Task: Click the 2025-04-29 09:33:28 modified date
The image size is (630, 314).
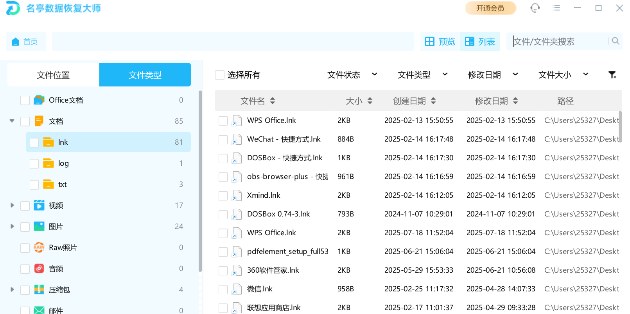Action: [501, 308]
